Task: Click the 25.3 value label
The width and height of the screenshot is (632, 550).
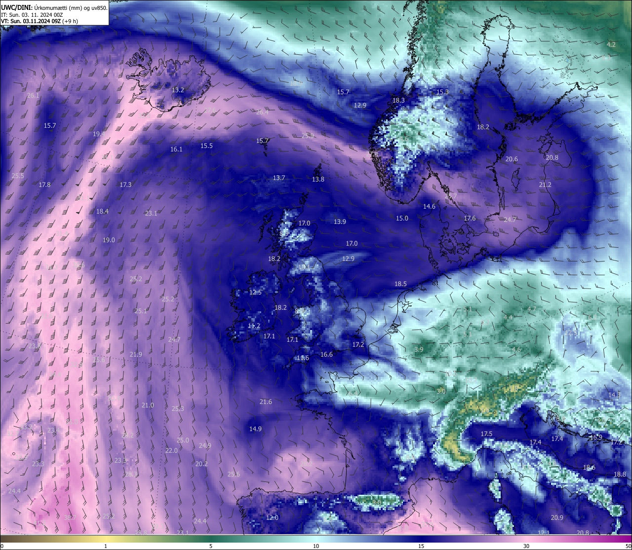Action: coord(178,408)
